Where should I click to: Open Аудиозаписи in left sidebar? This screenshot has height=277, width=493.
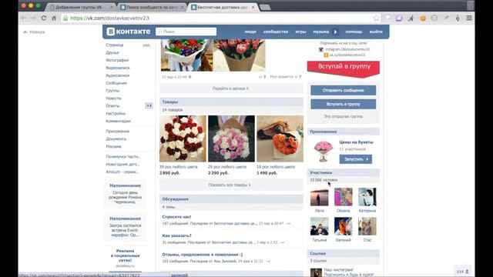118,75
